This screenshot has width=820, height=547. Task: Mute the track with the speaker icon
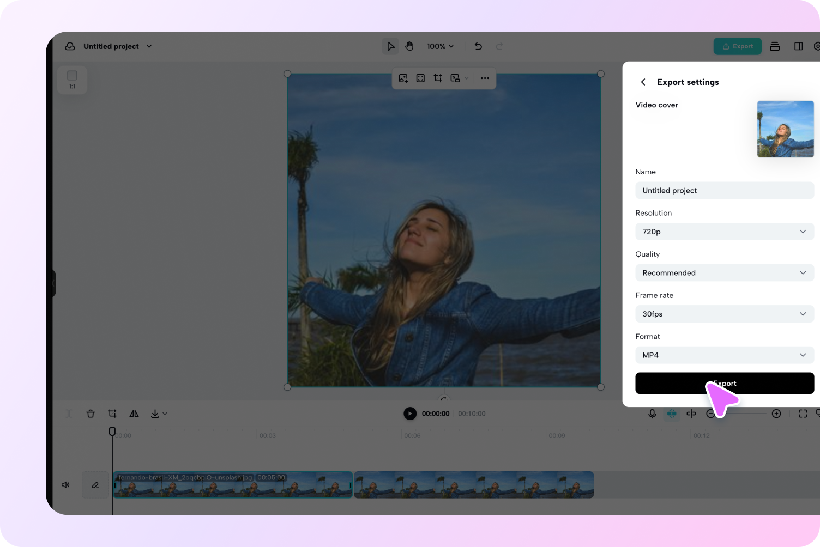click(x=65, y=484)
